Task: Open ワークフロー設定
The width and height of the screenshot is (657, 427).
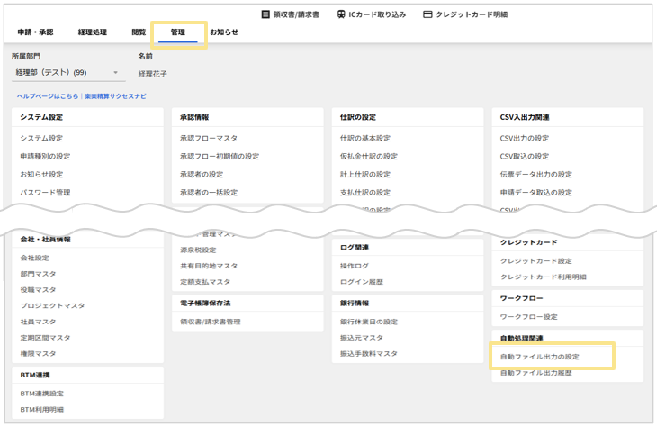Action: click(x=528, y=317)
